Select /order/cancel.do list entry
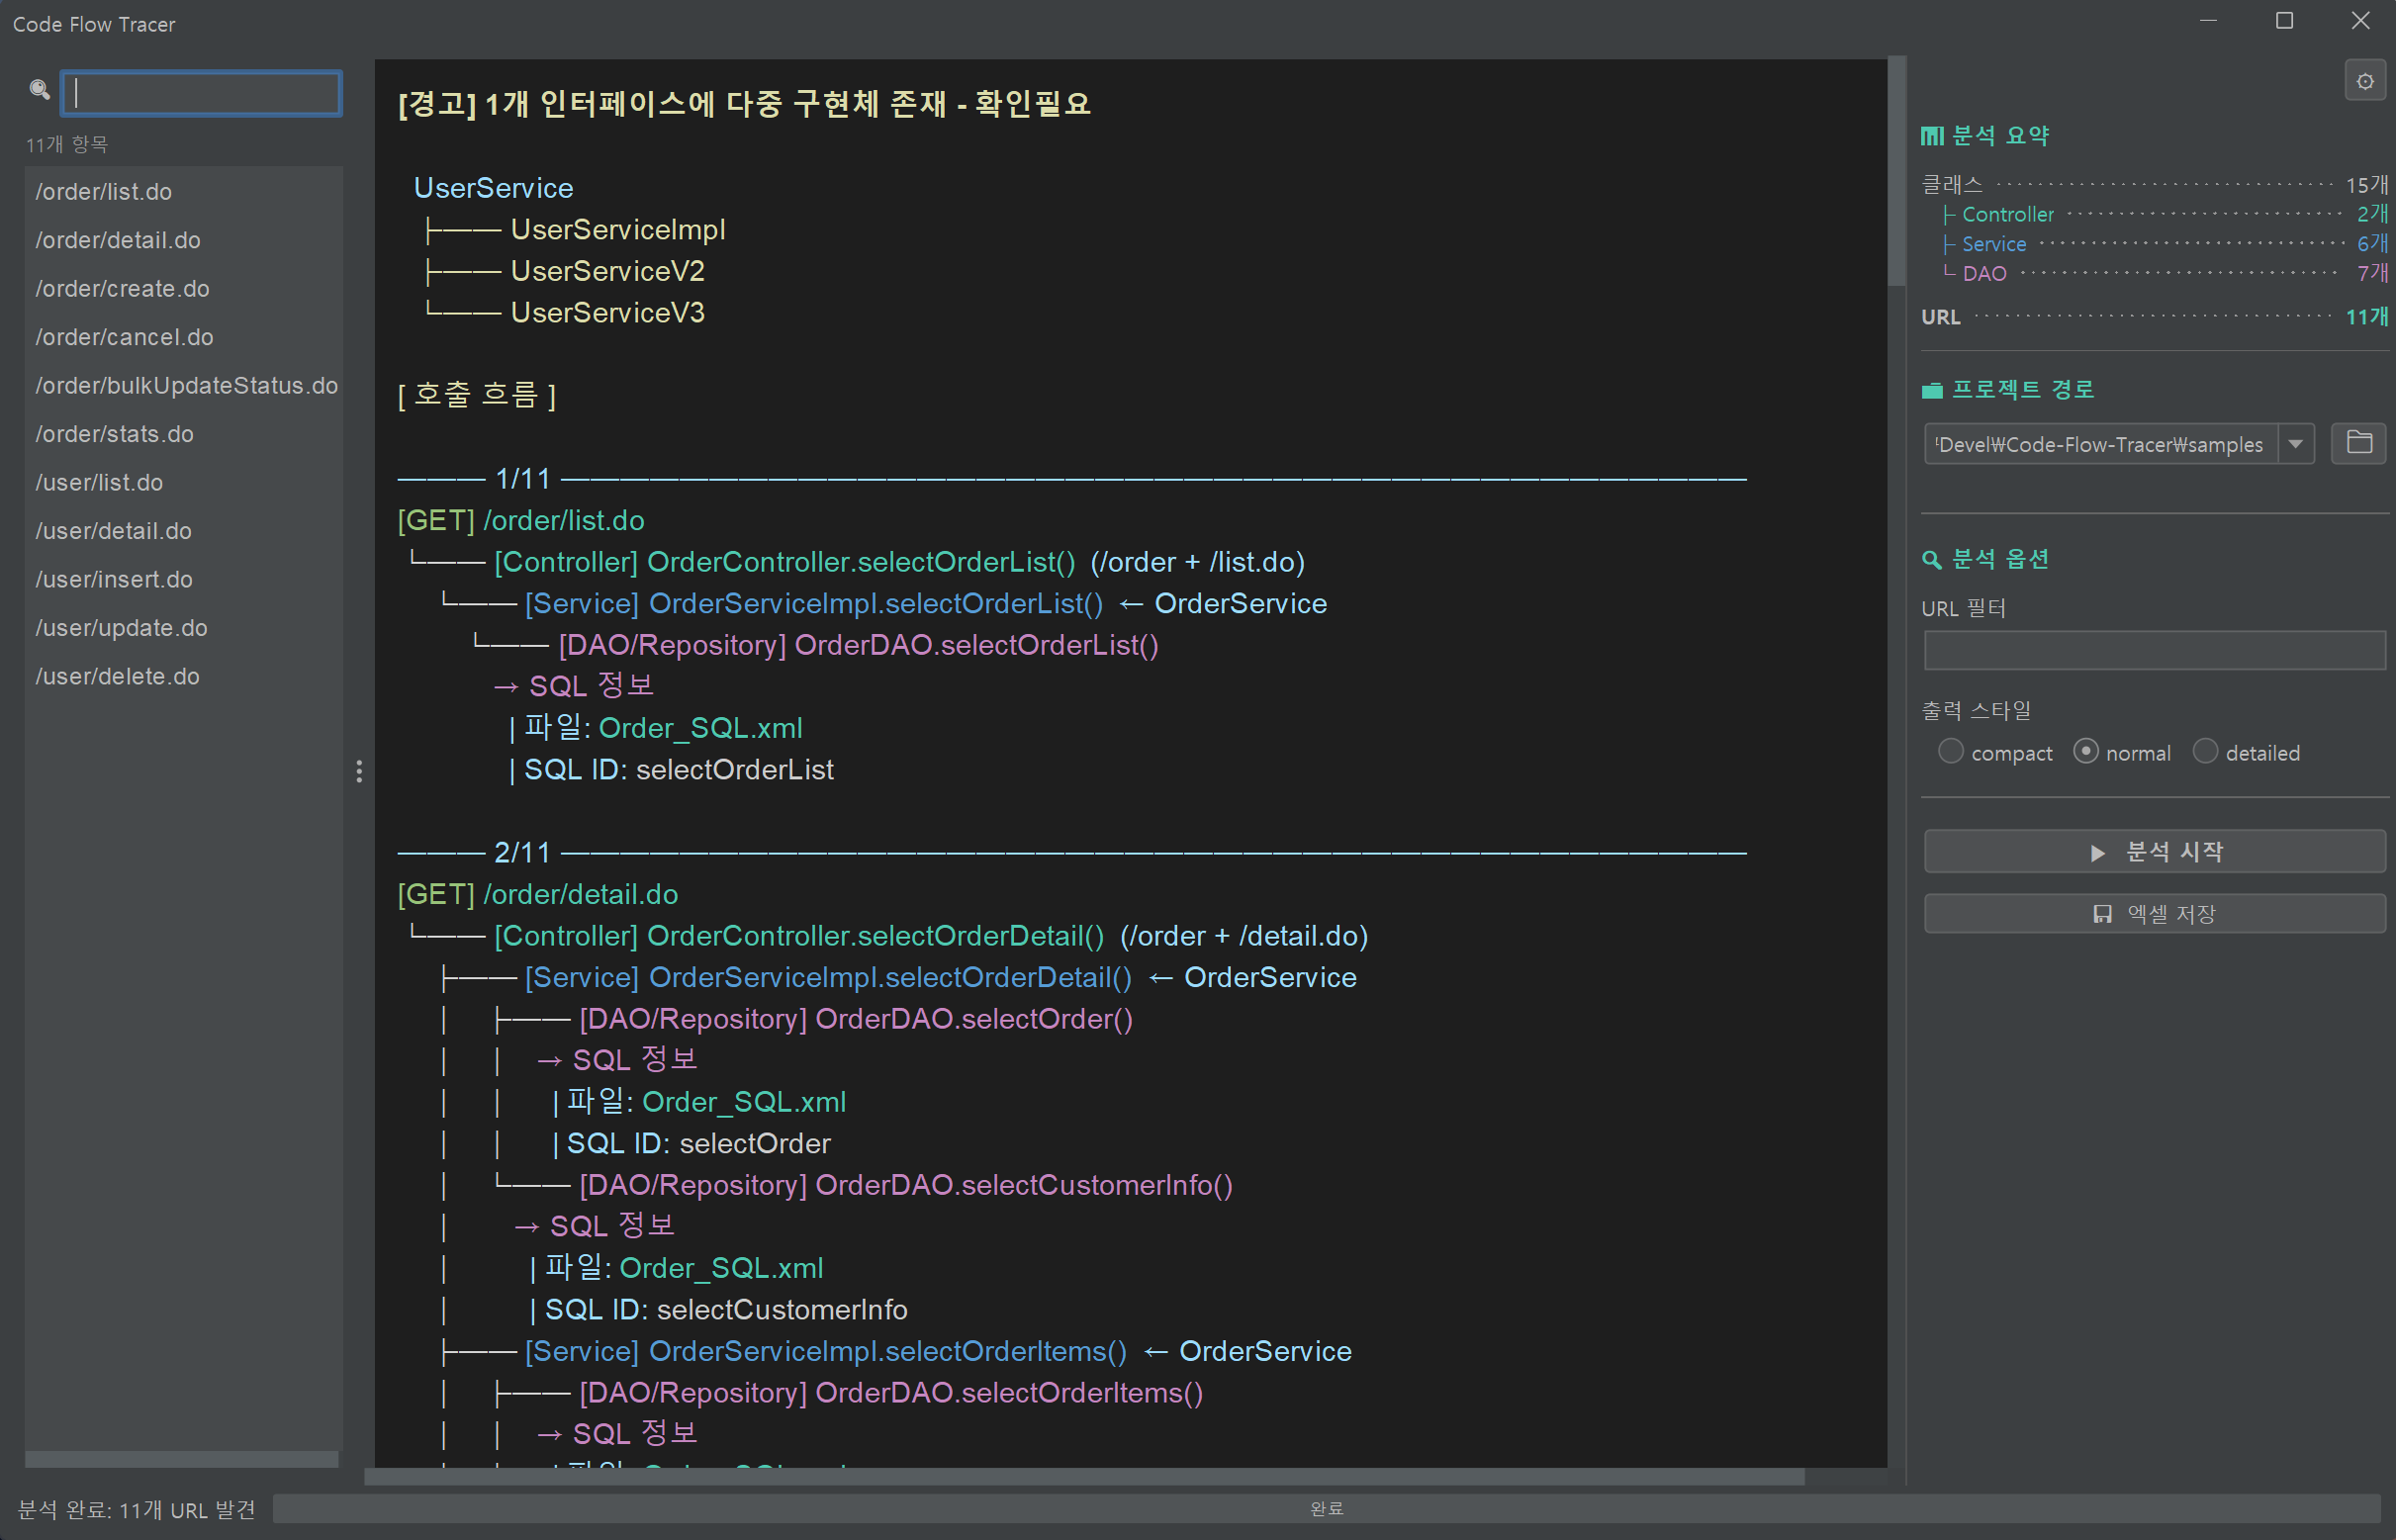Screen dimensions: 2396x1540 (x=124, y=337)
